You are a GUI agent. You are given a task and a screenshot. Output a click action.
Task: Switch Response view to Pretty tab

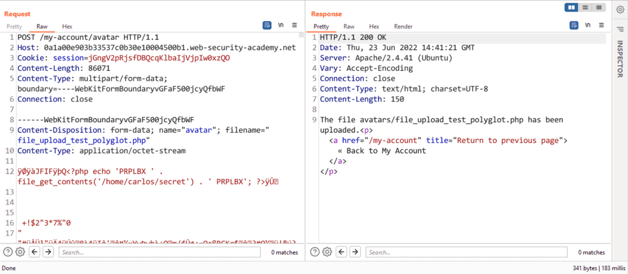coord(321,27)
